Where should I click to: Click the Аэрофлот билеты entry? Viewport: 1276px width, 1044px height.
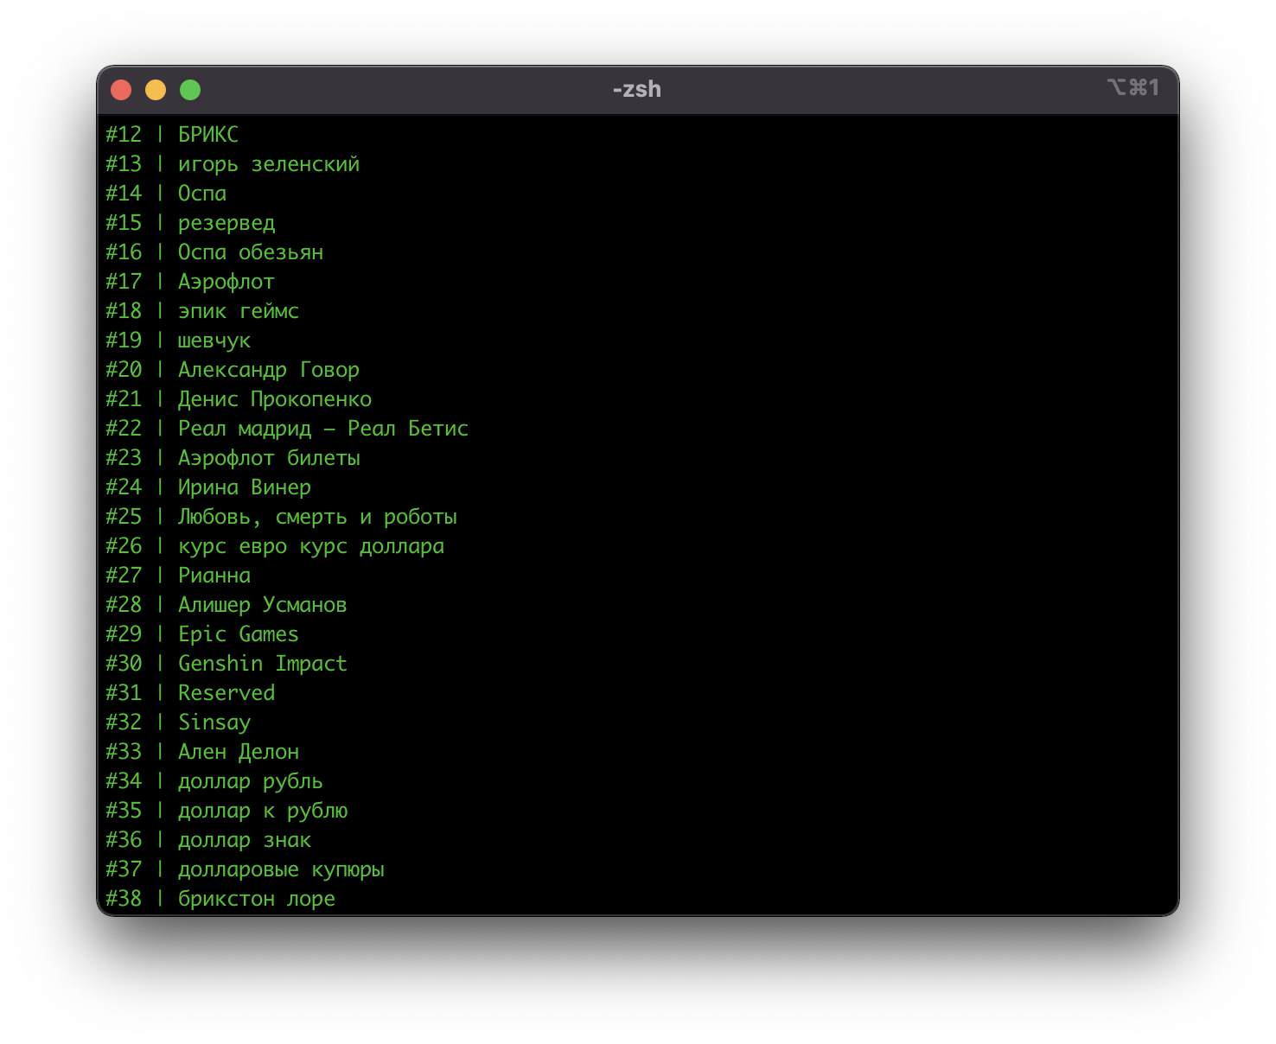click(268, 458)
